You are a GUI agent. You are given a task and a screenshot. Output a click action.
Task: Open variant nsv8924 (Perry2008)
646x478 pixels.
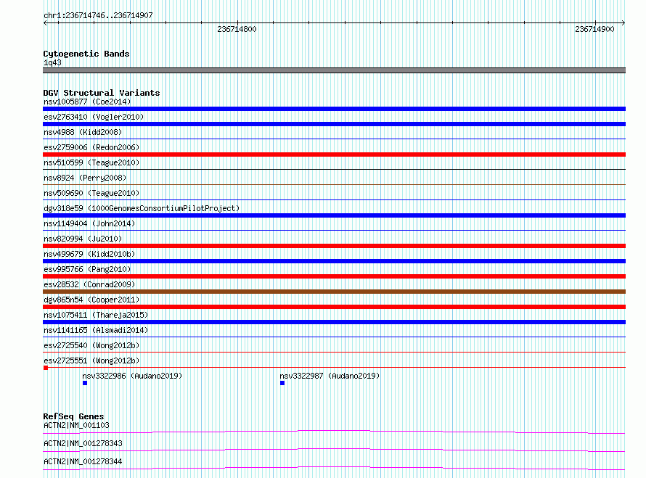[85, 178]
